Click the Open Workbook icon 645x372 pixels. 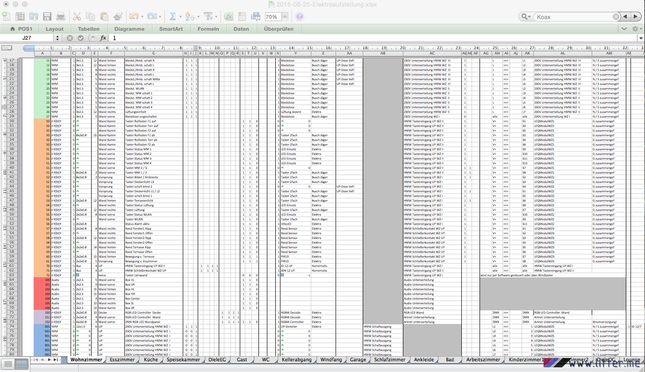33,16
